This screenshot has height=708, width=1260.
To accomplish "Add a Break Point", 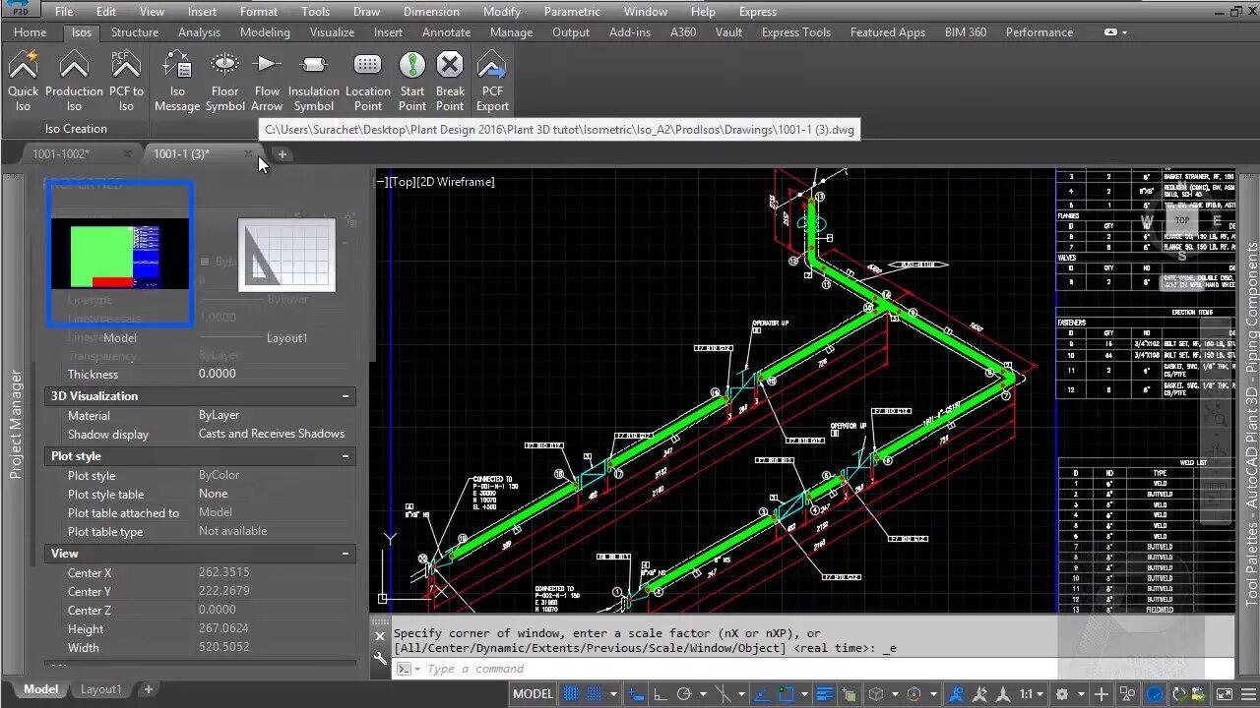I will click(450, 82).
